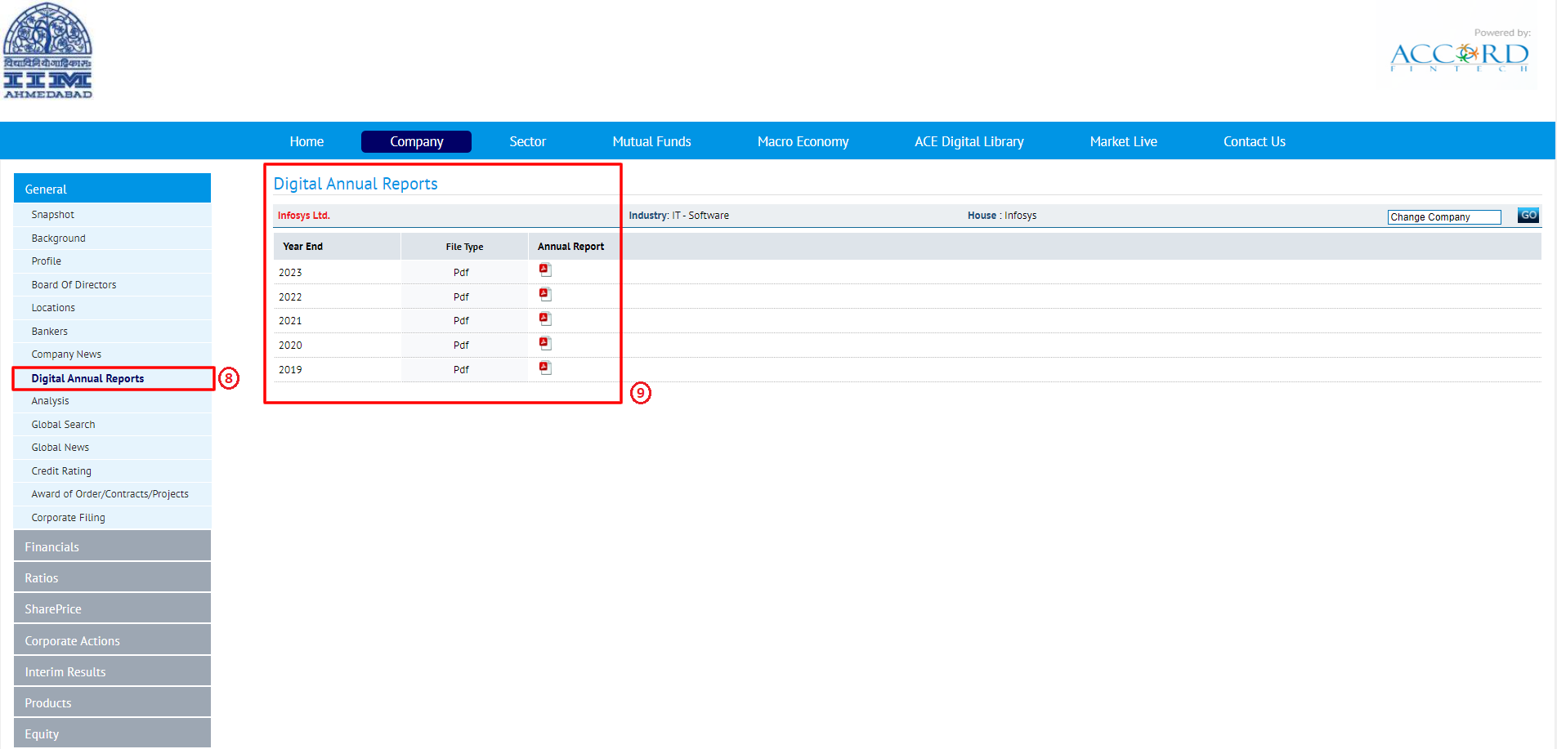The height and width of the screenshot is (749, 1557).
Task: Expand the Equity sidebar section
Action: click(112, 733)
